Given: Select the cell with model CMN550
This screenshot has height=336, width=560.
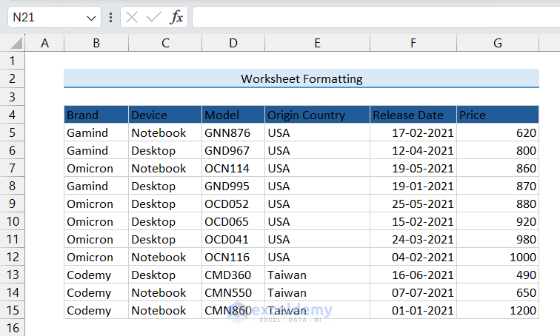Looking at the screenshot, I should (233, 292).
